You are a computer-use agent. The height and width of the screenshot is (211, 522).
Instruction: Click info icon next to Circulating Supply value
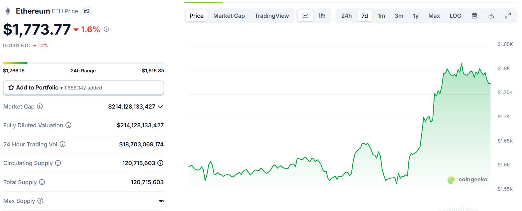click(160, 163)
